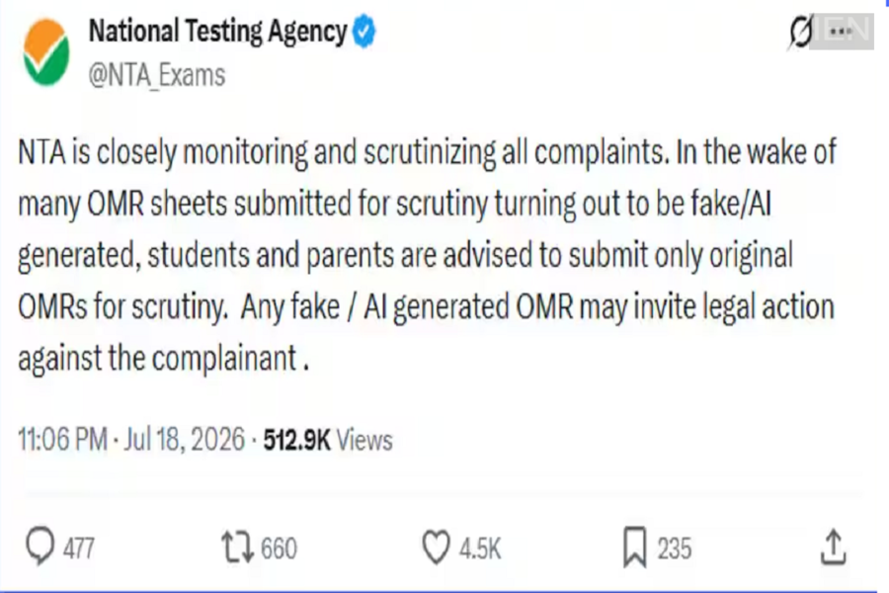Open the National Testing Agency display name
The height and width of the screenshot is (593, 889).
pos(217,32)
